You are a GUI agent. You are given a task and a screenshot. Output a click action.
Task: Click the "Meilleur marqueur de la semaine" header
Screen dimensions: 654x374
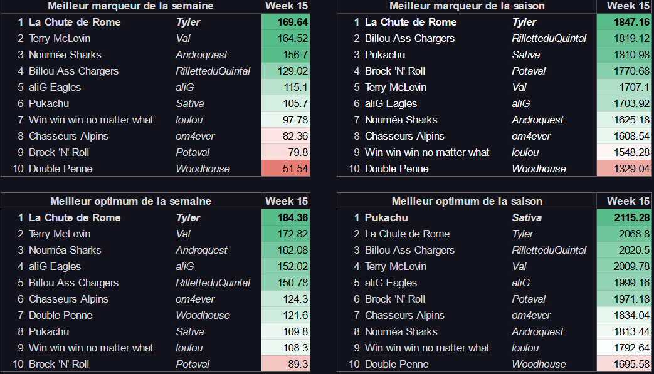pos(130,6)
